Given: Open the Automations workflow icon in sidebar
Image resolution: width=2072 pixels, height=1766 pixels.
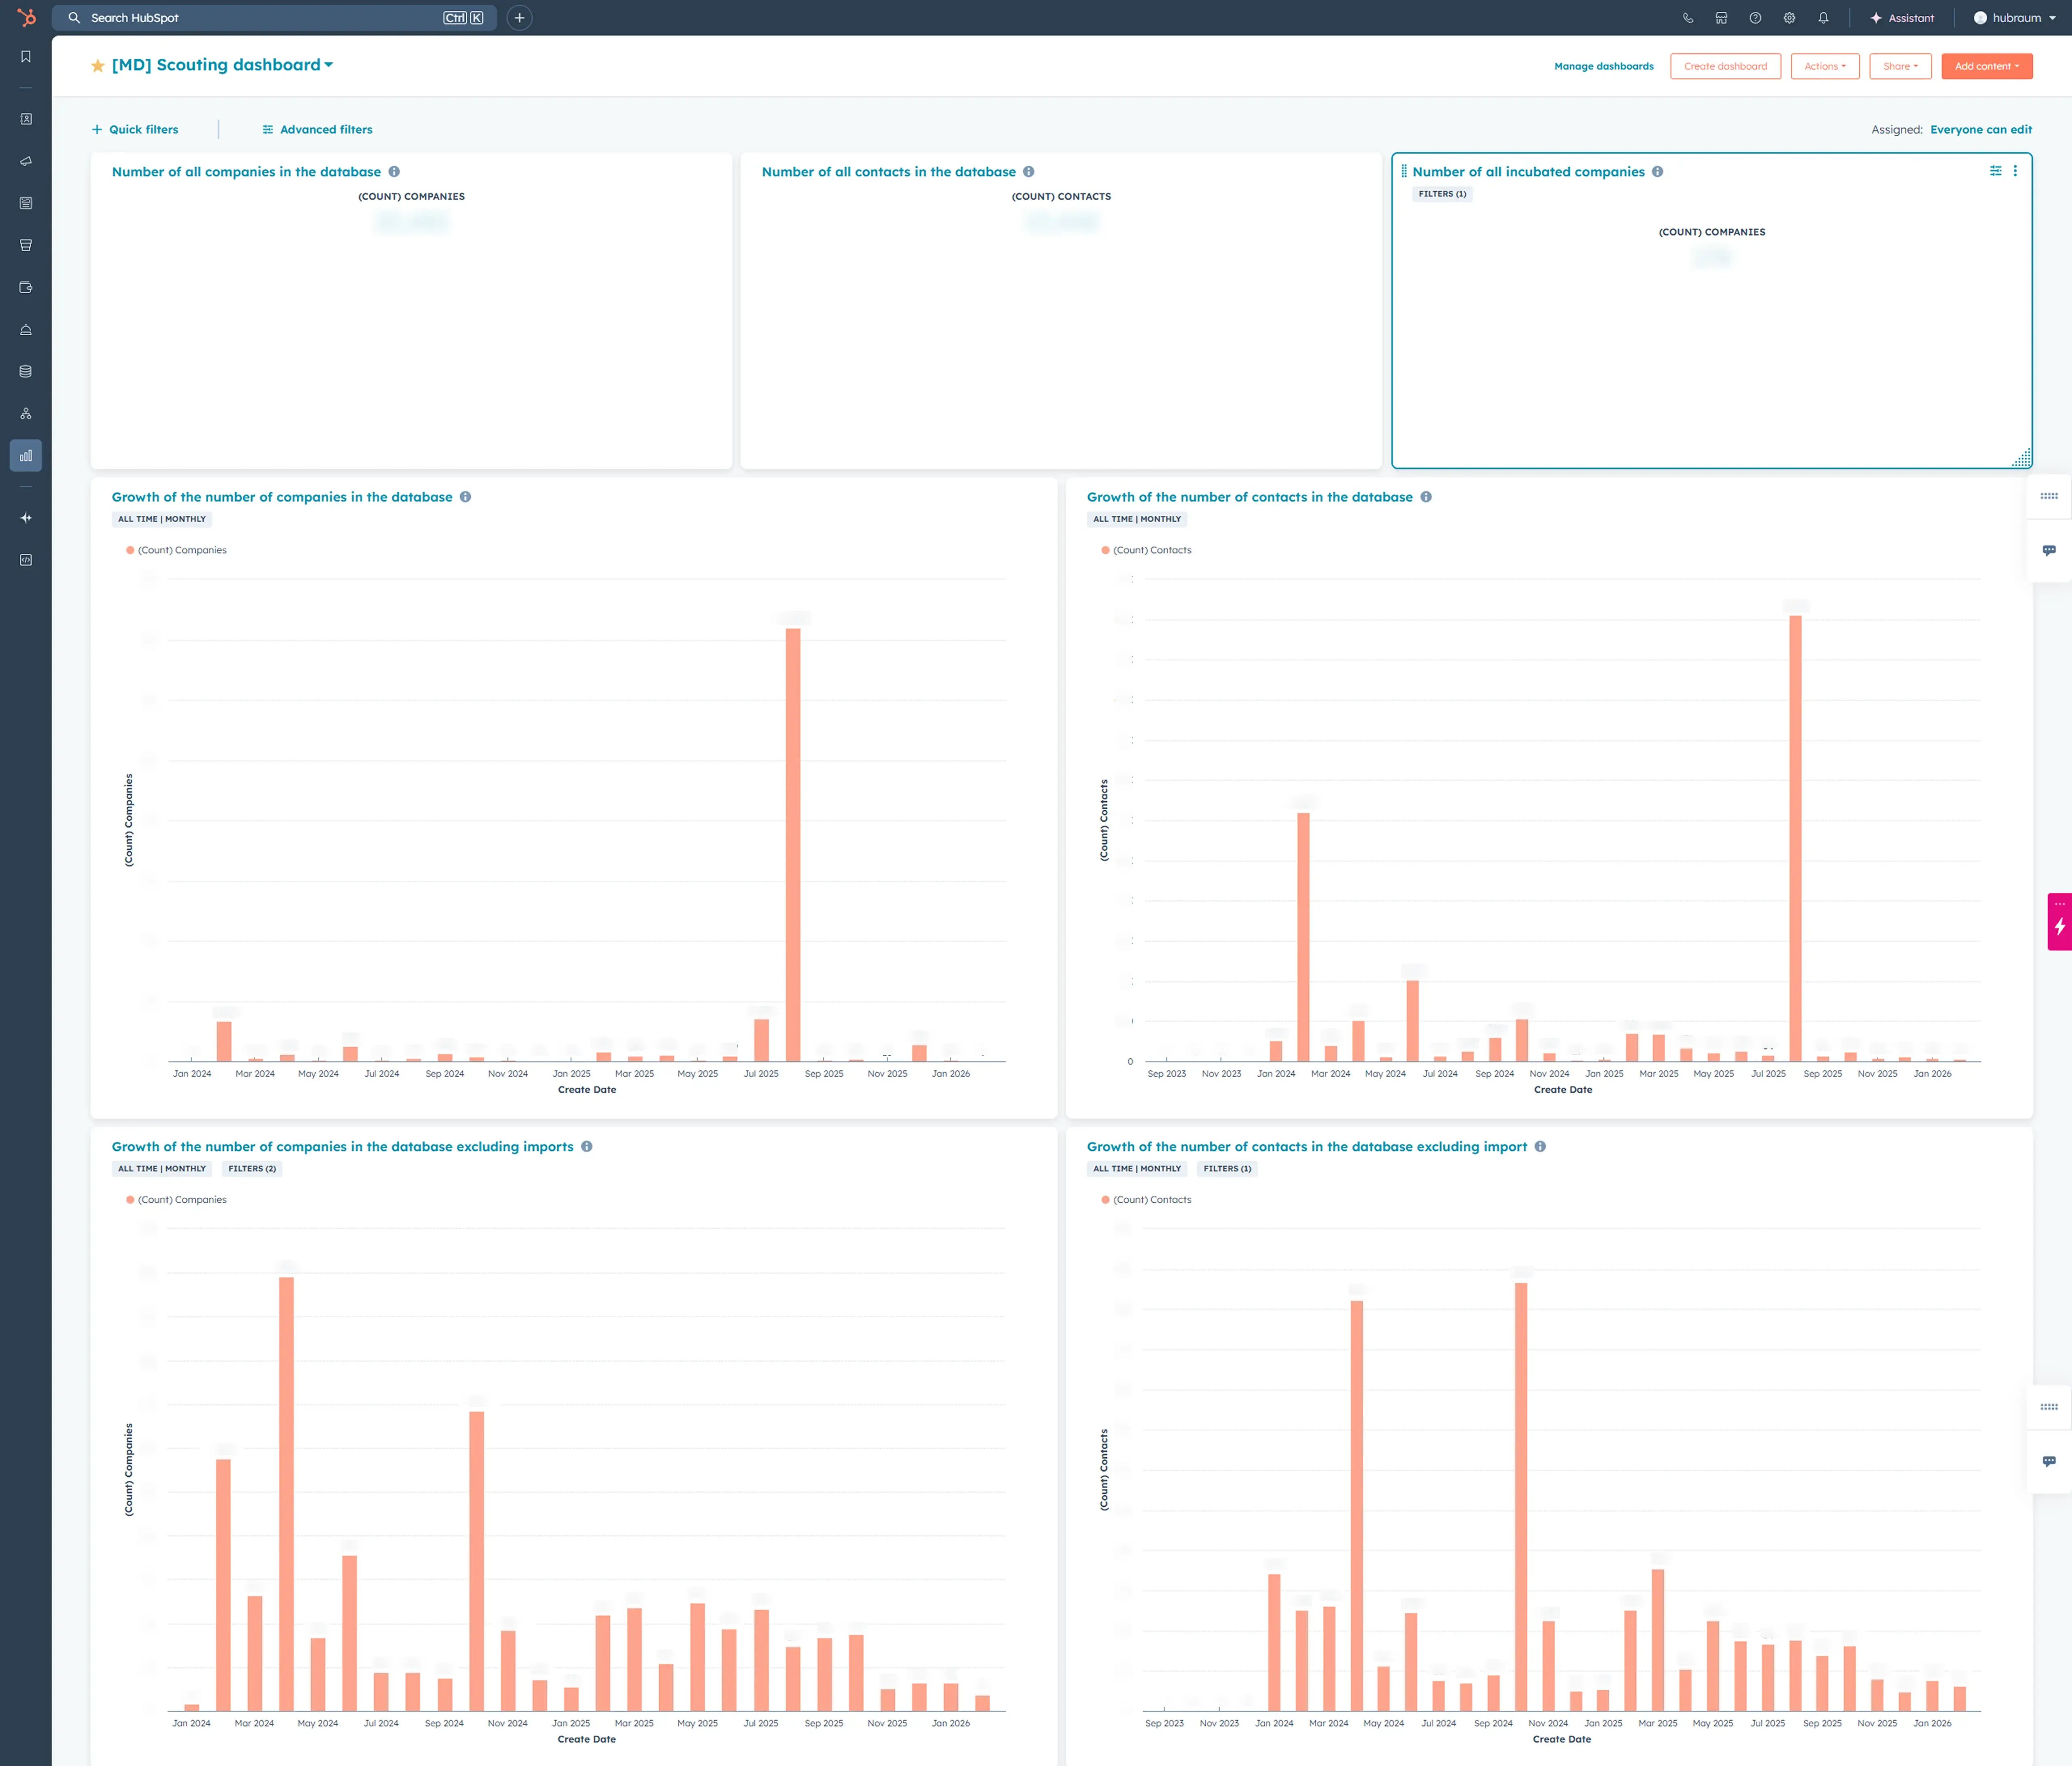Looking at the screenshot, I should (x=25, y=413).
